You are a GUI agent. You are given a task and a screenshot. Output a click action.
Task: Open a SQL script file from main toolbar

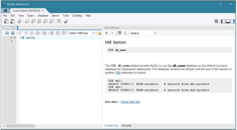point(13,21)
